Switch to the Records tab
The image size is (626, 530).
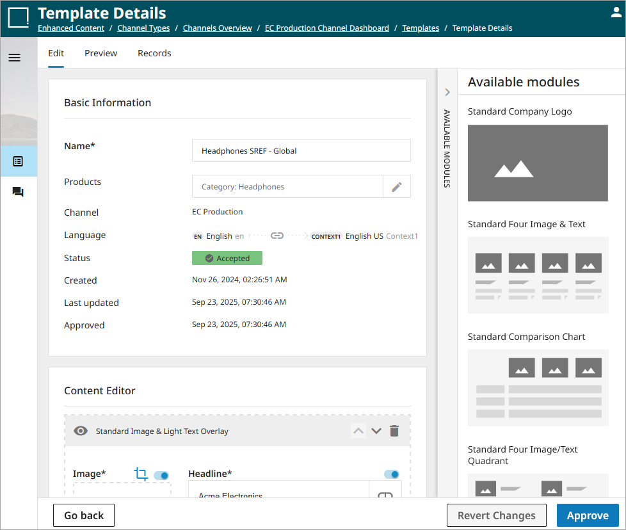point(154,53)
